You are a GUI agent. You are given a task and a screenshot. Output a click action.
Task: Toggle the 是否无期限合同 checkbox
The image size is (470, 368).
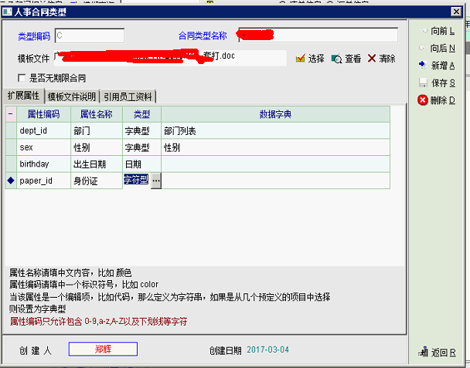point(22,78)
